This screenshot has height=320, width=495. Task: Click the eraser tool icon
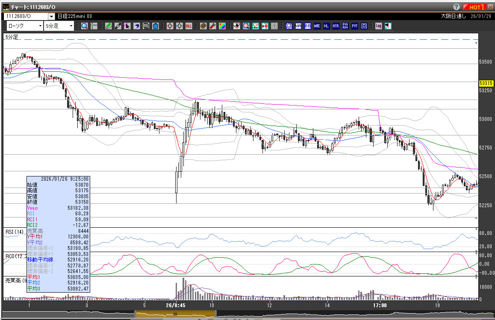click(x=137, y=26)
